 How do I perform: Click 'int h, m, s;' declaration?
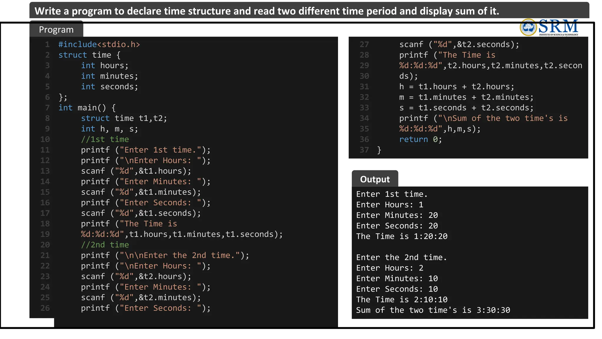[109, 129]
